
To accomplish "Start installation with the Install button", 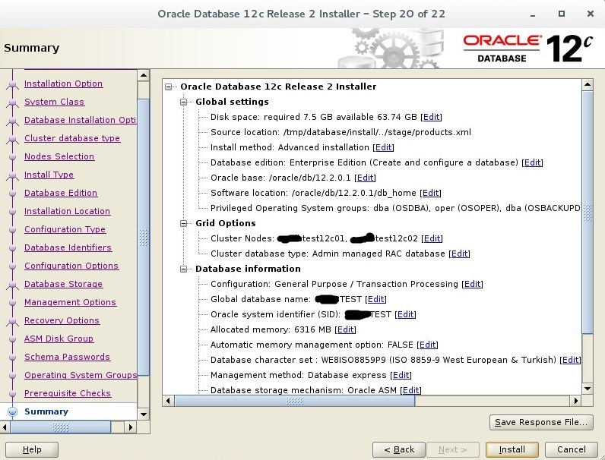I will (512, 449).
